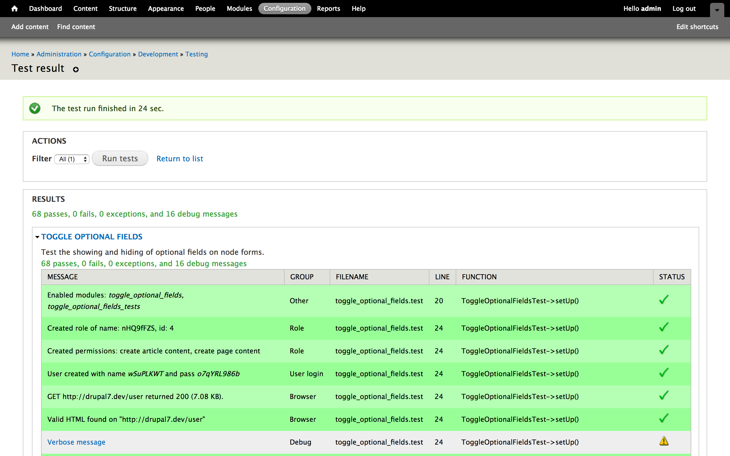This screenshot has height=456, width=730.
Task: Open the Filter All (1) dropdown
Action: [72, 159]
